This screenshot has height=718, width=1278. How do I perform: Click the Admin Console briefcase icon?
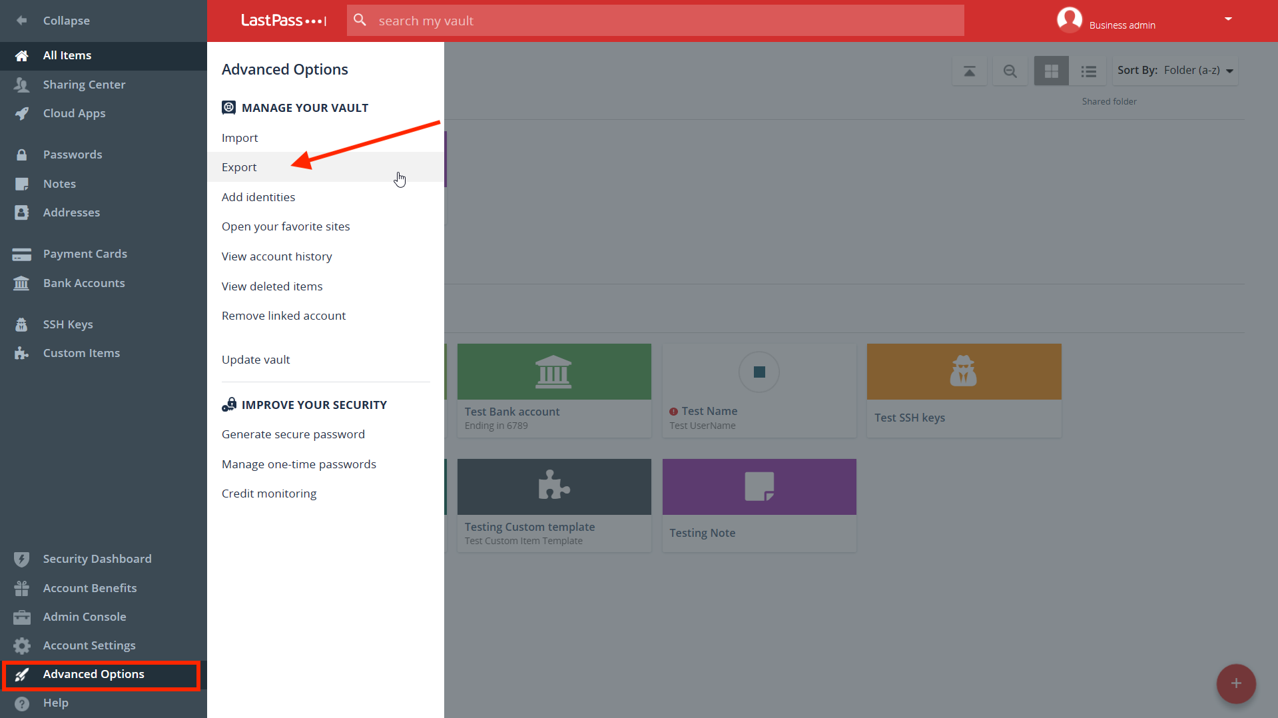22,617
